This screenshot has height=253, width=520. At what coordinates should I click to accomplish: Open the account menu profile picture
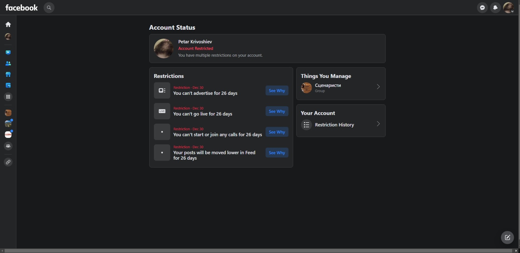[508, 8]
